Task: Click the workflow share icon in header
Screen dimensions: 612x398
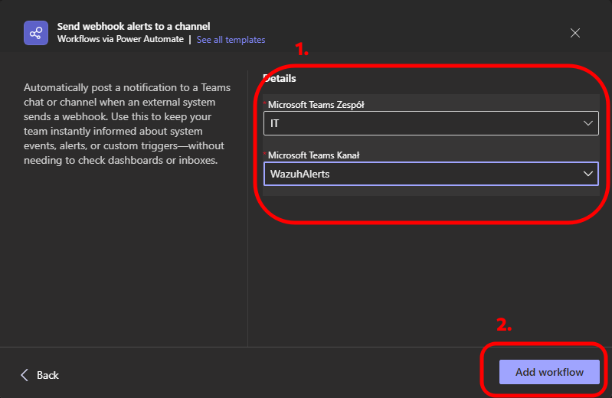Action: [x=36, y=33]
